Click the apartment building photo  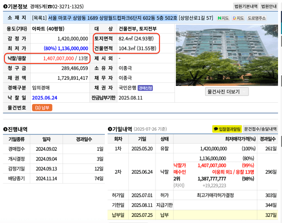pyautogui.click(x=227, y=55)
